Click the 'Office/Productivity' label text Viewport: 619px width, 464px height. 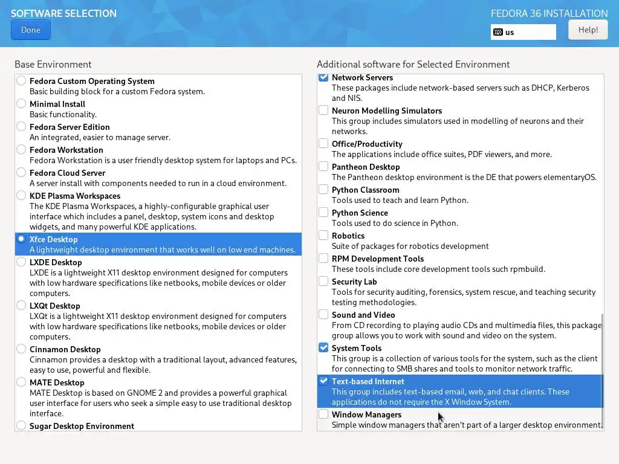(x=367, y=144)
